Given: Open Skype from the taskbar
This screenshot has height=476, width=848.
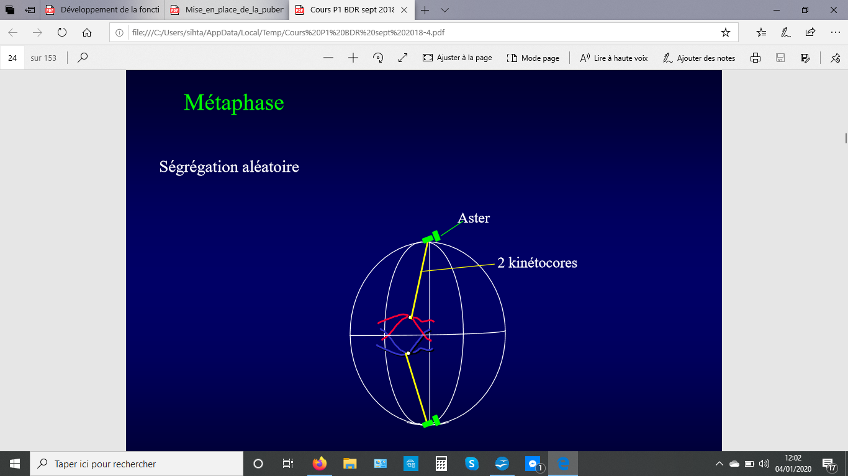Looking at the screenshot, I should (x=472, y=464).
